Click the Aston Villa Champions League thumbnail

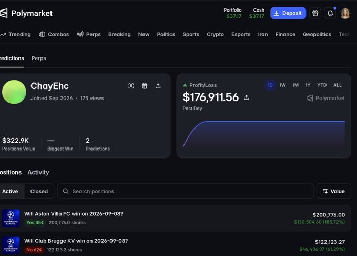(x=11, y=218)
